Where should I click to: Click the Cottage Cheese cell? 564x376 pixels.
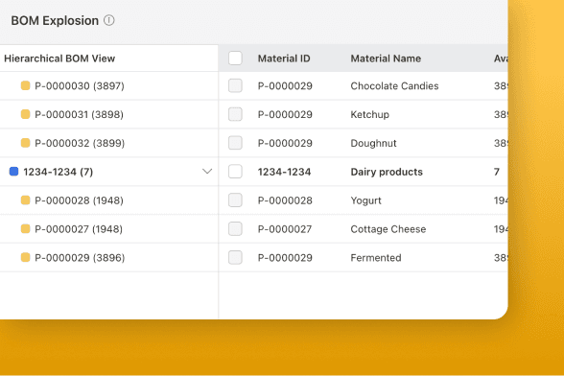pos(388,229)
